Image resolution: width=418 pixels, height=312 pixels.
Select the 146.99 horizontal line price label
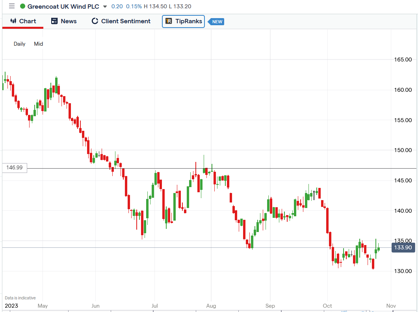pos(15,168)
